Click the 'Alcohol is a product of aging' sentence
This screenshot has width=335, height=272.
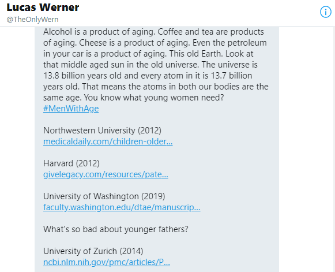pyautogui.click(x=99, y=32)
